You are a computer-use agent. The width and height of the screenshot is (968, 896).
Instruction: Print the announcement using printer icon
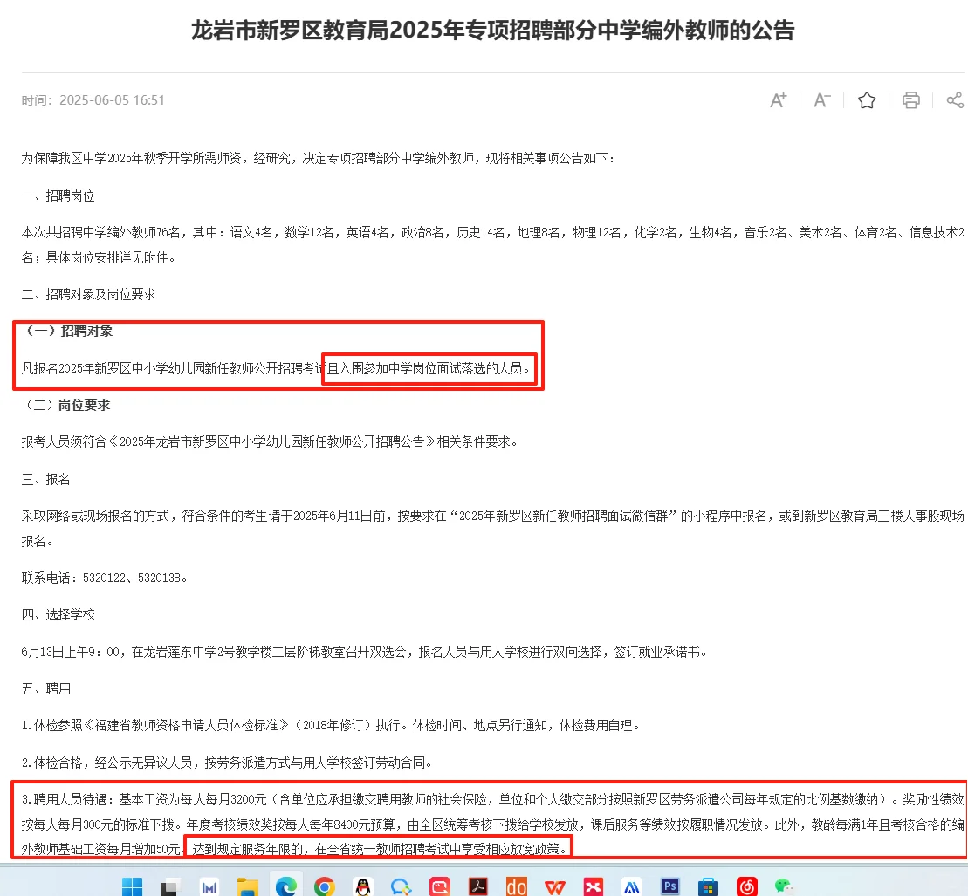(910, 99)
